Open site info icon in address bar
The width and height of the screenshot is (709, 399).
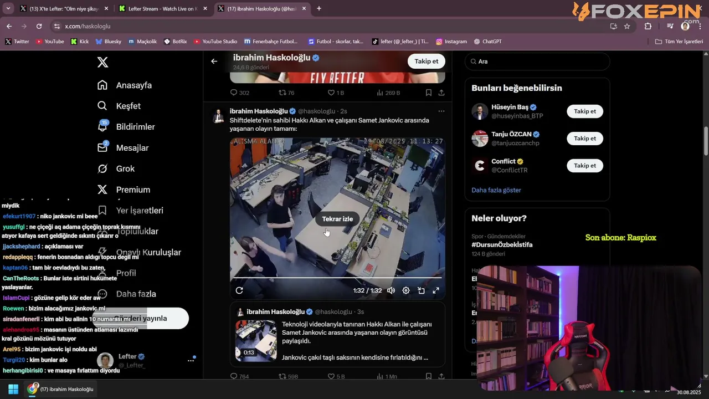(x=56, y=26)
